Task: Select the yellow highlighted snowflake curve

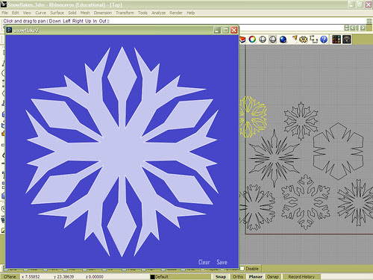Action: pyautogui.click(x=253, y=117)
